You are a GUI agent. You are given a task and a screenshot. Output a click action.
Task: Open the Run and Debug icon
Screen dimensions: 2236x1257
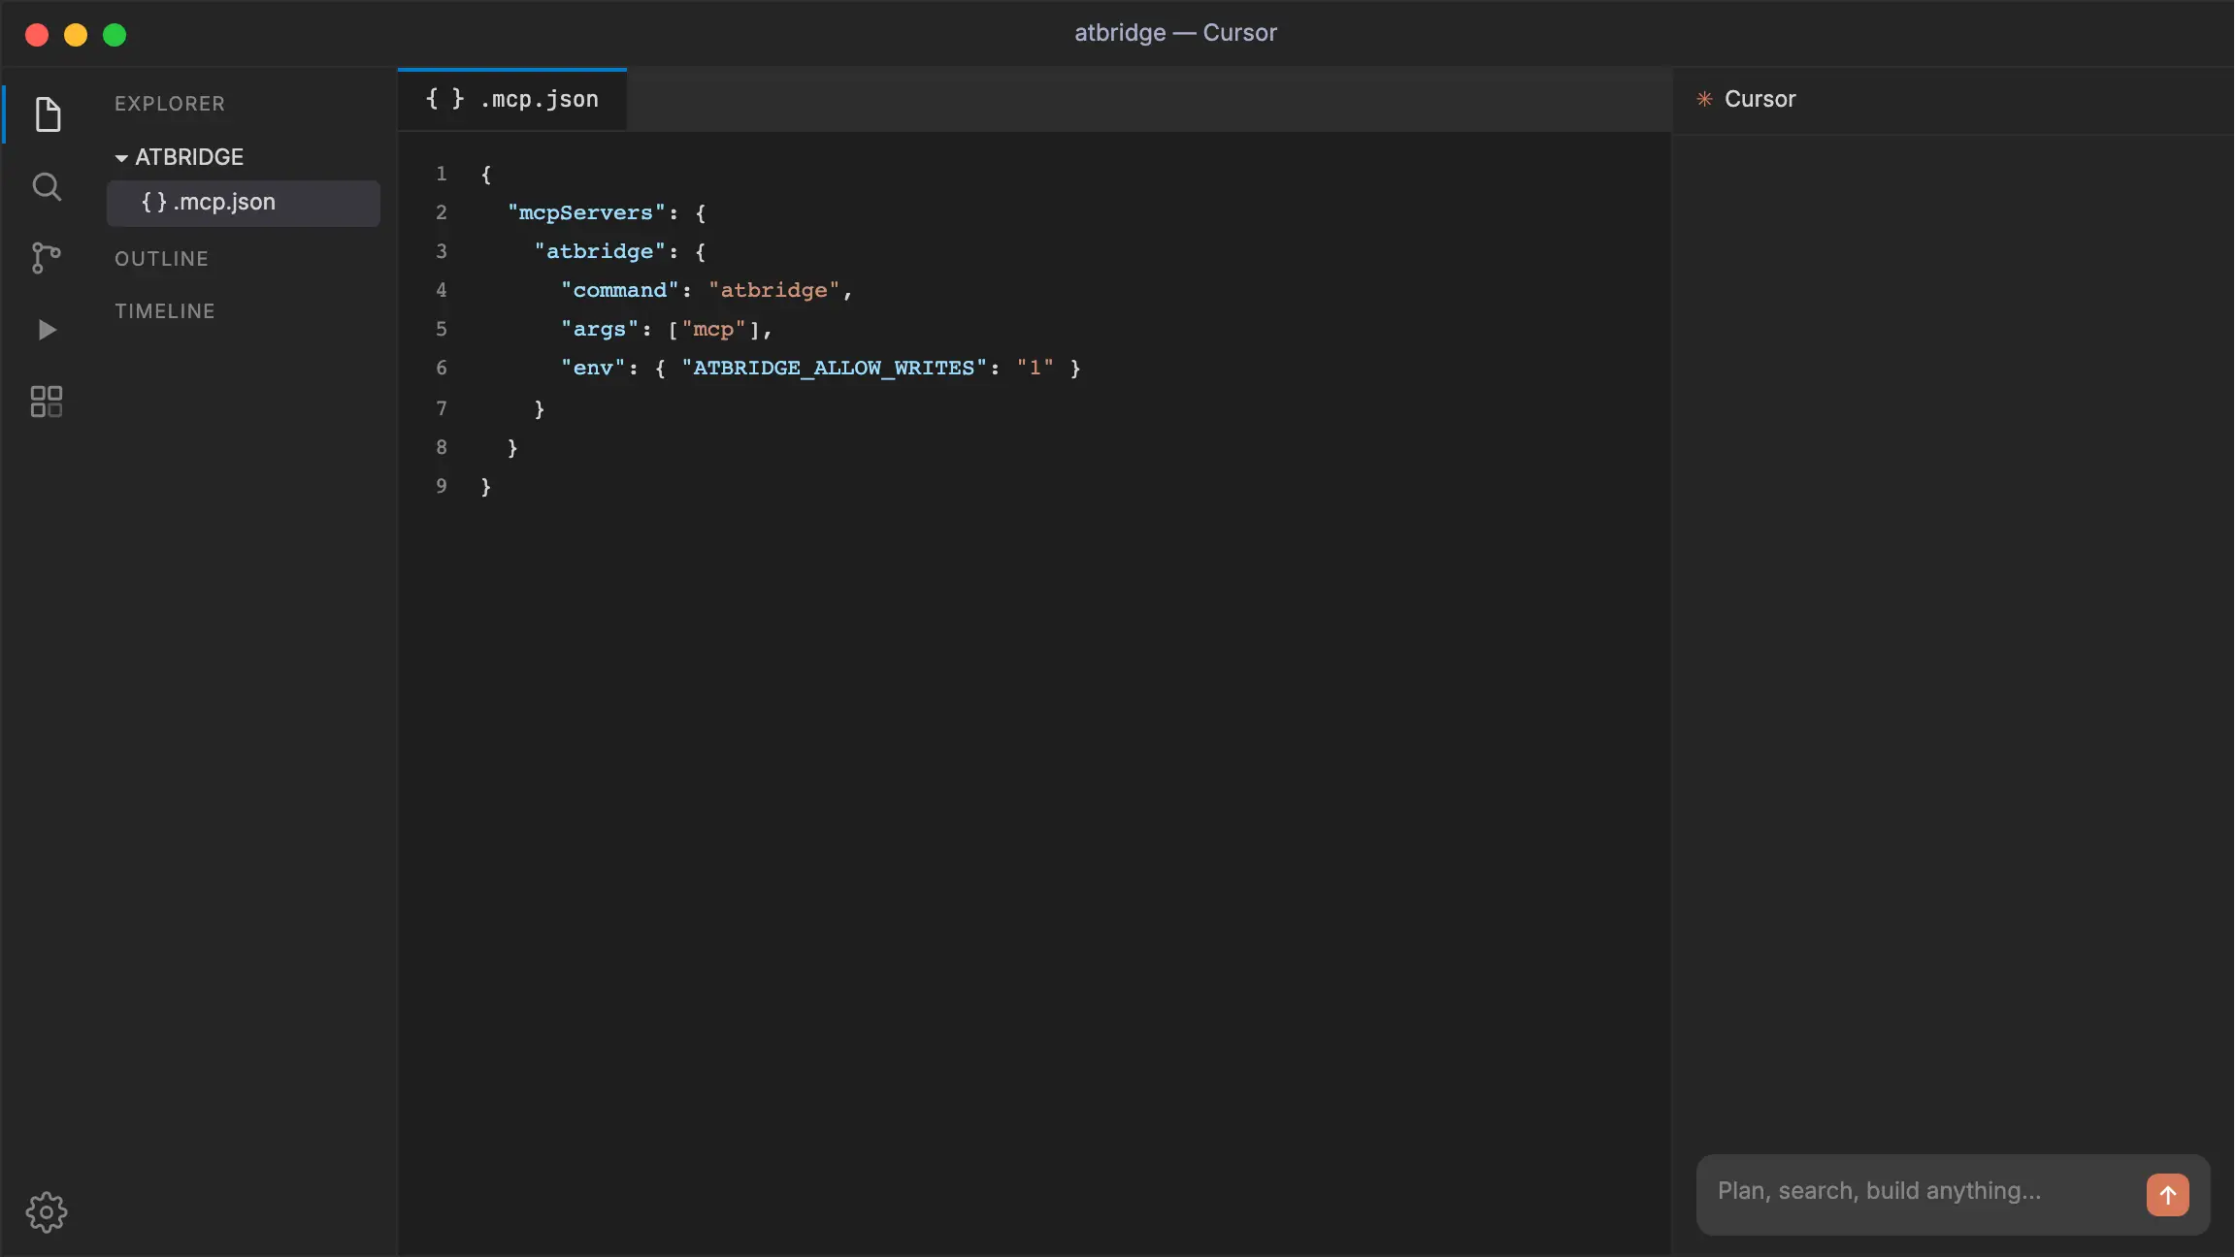[x=47, y=330]
